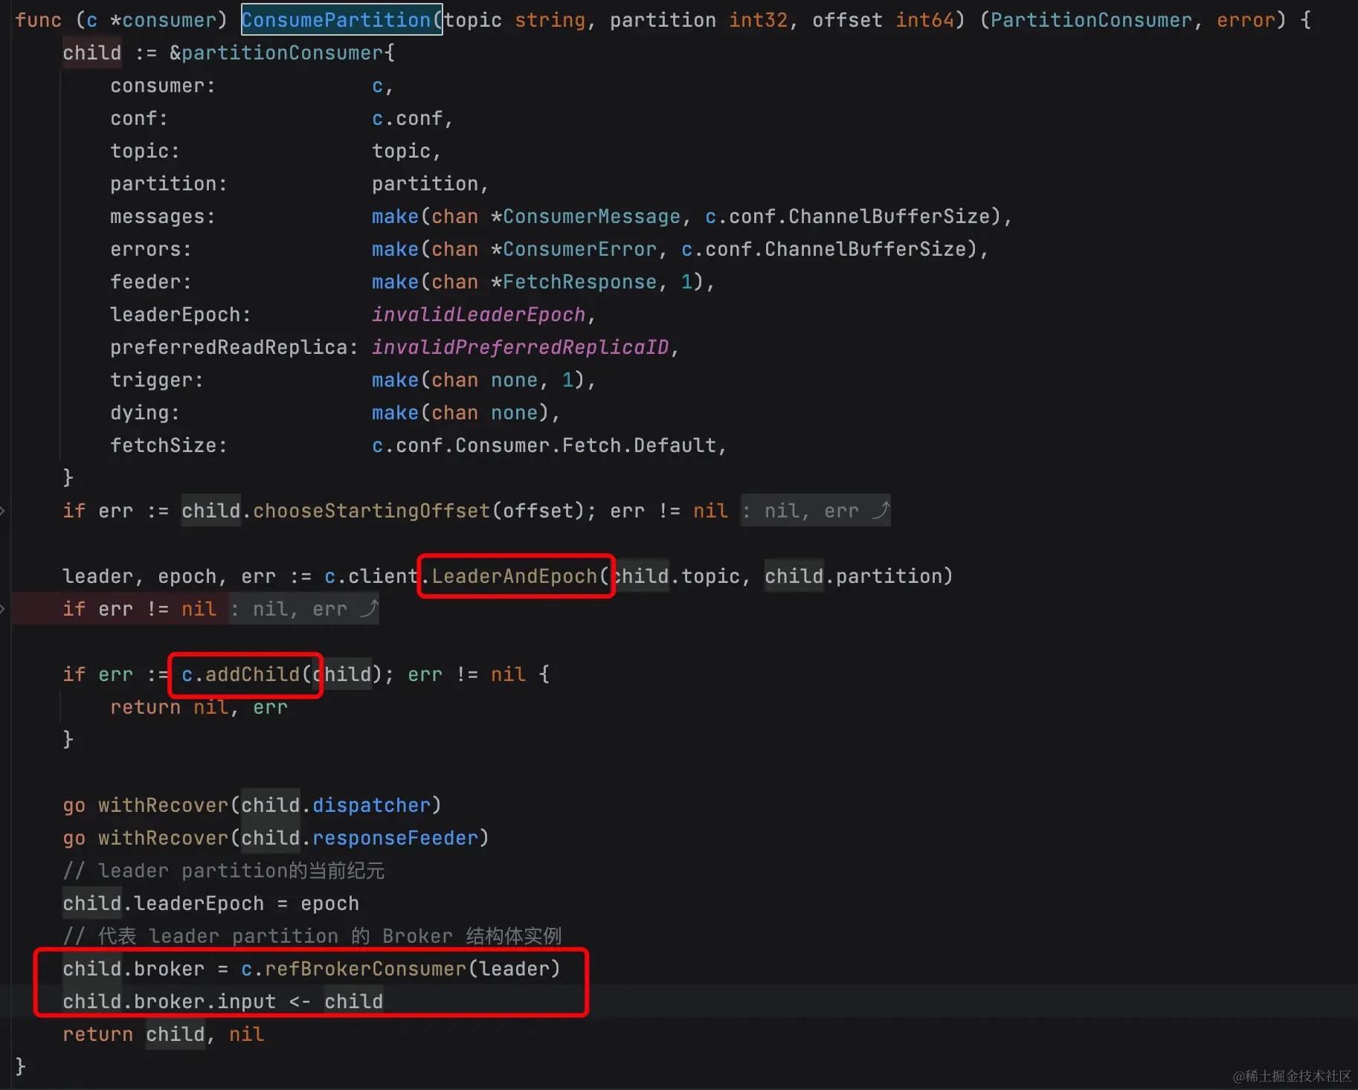Click the FetchResponse type name
This screenshot has height=1090, width=1358.
click(x=579, y=282)
